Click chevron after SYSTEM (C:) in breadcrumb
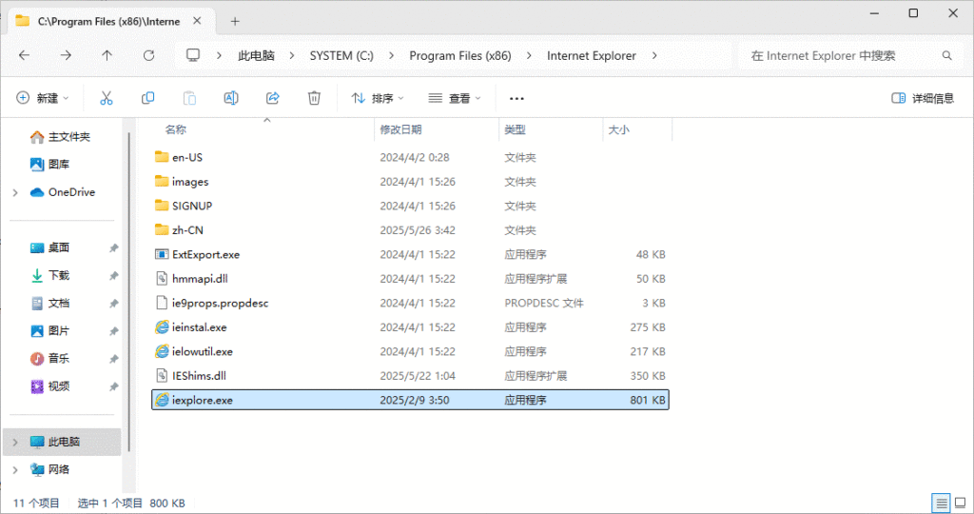The width and height of the screenshot is (974, 514). [391, 55]
